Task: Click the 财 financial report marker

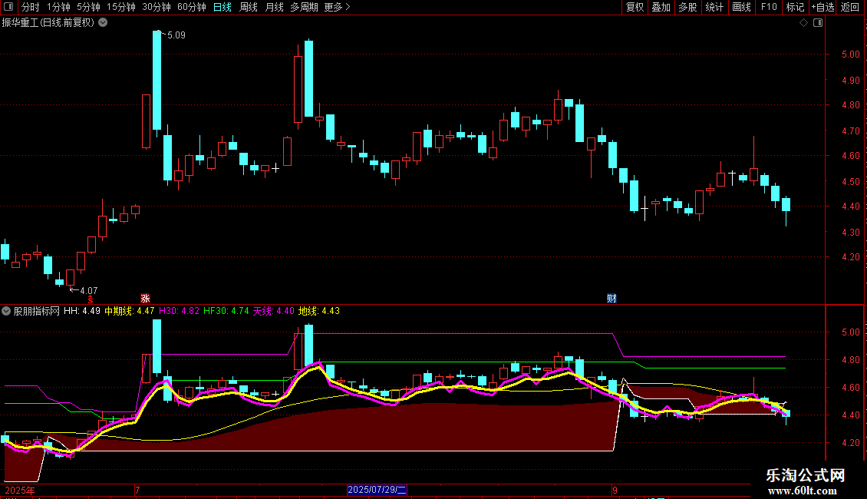Action: click(612, 299)
